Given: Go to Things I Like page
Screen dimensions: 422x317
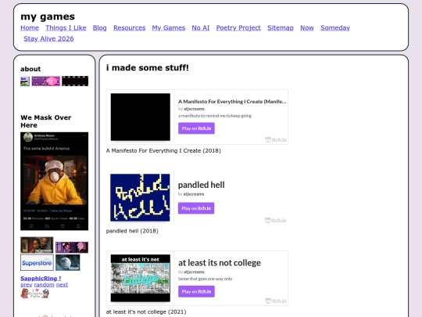Looking at the screenshot, I should pyautogui.click(x=66, y=27).
